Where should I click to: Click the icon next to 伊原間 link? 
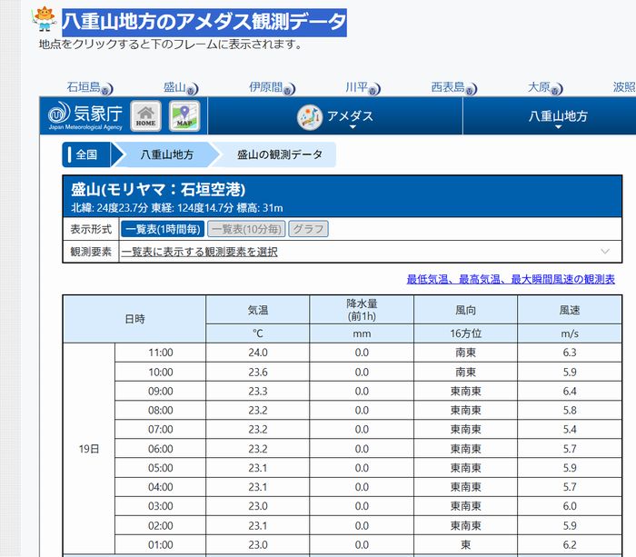pyautogui.click(x=289, y=89)
